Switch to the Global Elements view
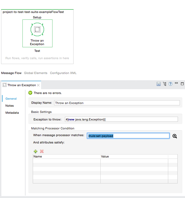The width and height of the screenshot is (185, 198). 36,73
